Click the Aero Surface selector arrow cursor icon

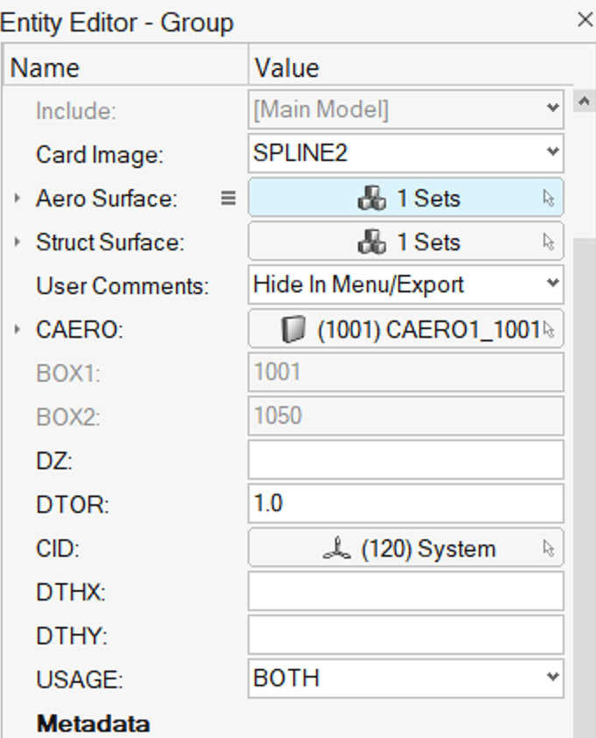(549, 198)
